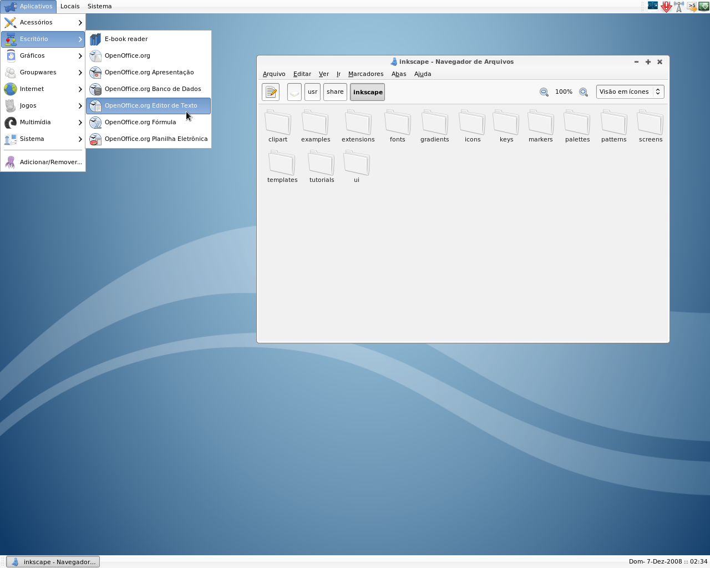Click the zoom in magnifier icon

[584, 92]
